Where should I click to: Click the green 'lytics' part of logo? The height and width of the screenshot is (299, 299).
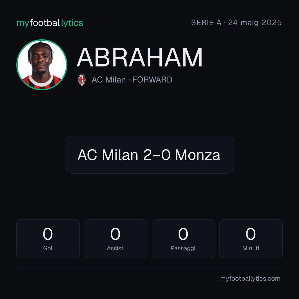72,23
